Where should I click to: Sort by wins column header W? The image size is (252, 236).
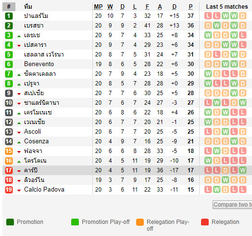pyautogui.click(x=110, y=7)
